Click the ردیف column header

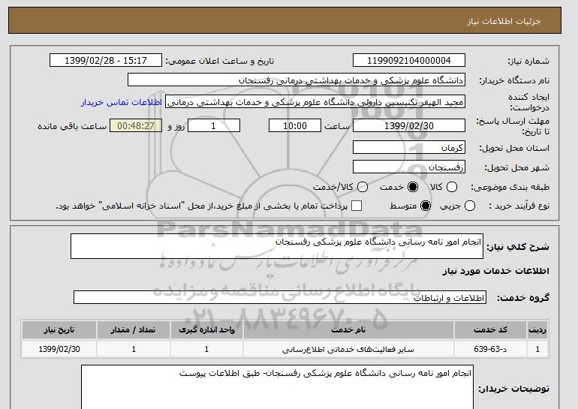pos(537,329)
